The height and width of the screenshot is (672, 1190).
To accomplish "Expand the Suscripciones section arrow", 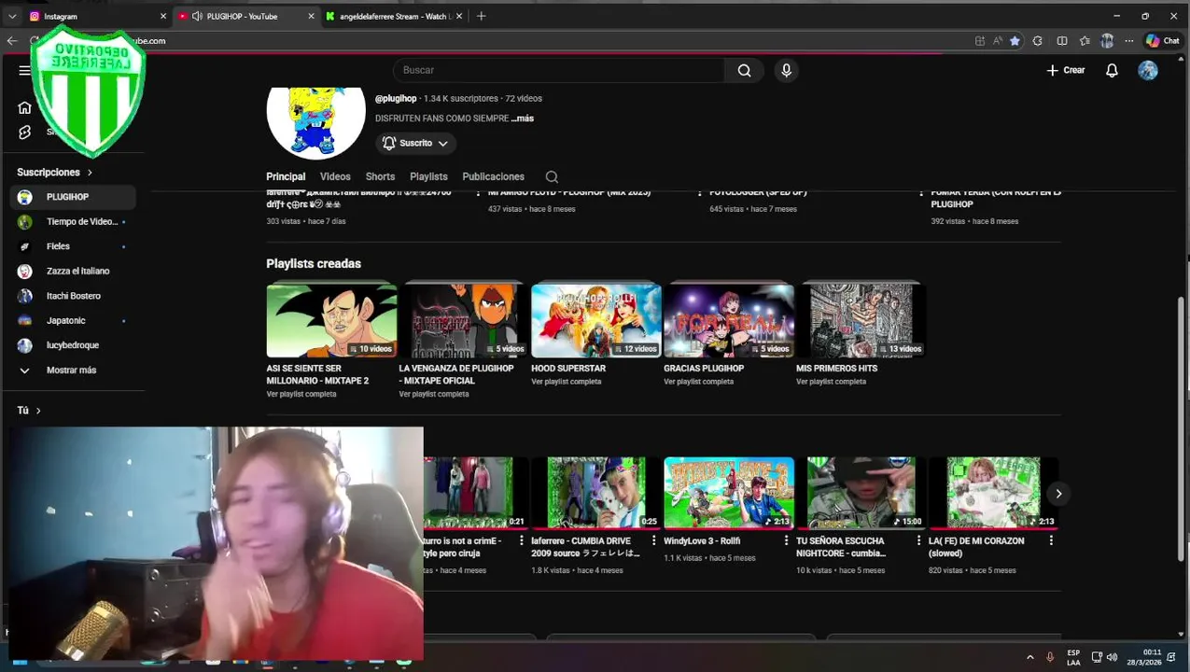I will 90,173.
